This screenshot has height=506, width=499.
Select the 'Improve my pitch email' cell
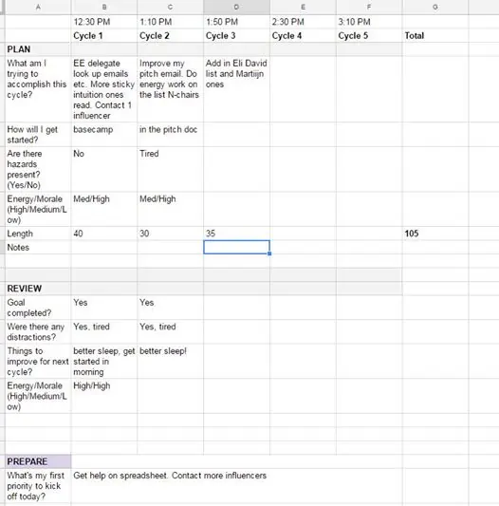coord(171,89)
